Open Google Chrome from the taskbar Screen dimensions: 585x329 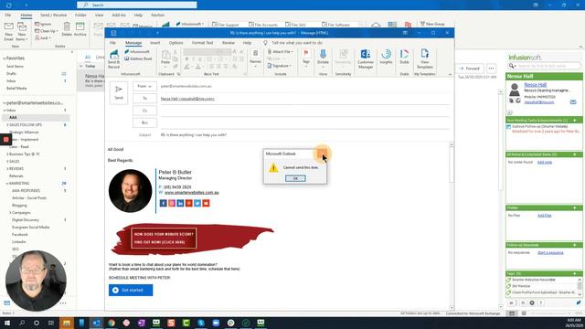point(112,323)
